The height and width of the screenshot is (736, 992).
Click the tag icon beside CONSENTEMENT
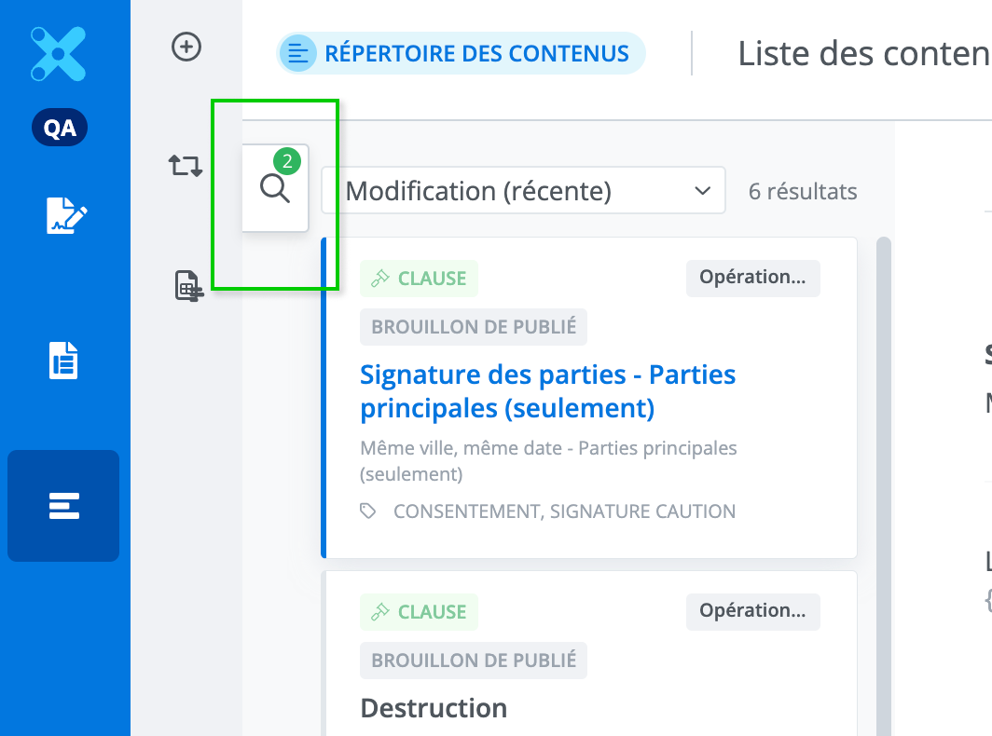click(369, 511)
